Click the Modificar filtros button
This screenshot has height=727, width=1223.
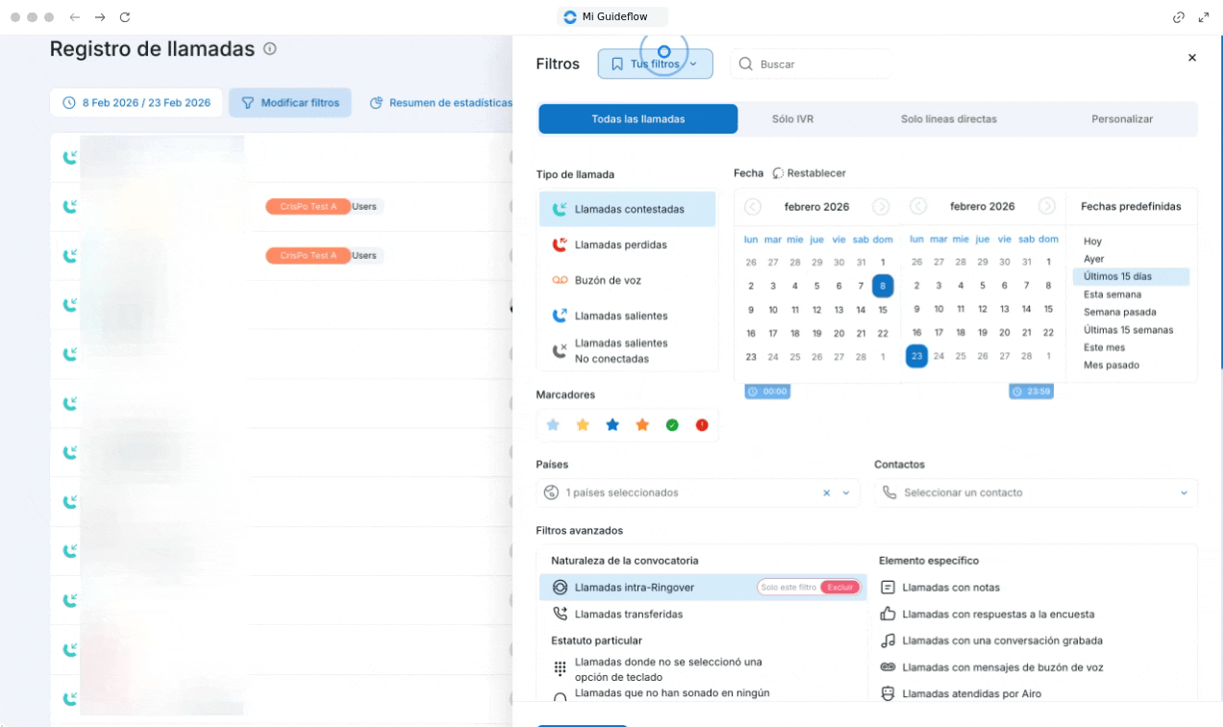290,103
